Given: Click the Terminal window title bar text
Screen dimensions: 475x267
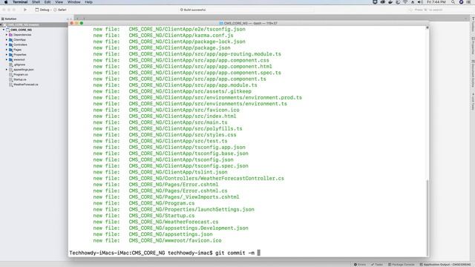Looking at the screenshot, I should click(x=250, y=23).
